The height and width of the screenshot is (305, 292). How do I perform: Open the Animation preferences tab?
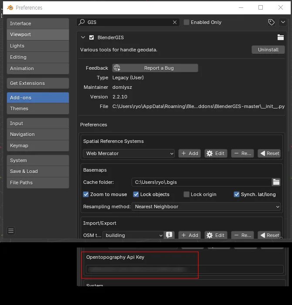[x=38, y=68]
